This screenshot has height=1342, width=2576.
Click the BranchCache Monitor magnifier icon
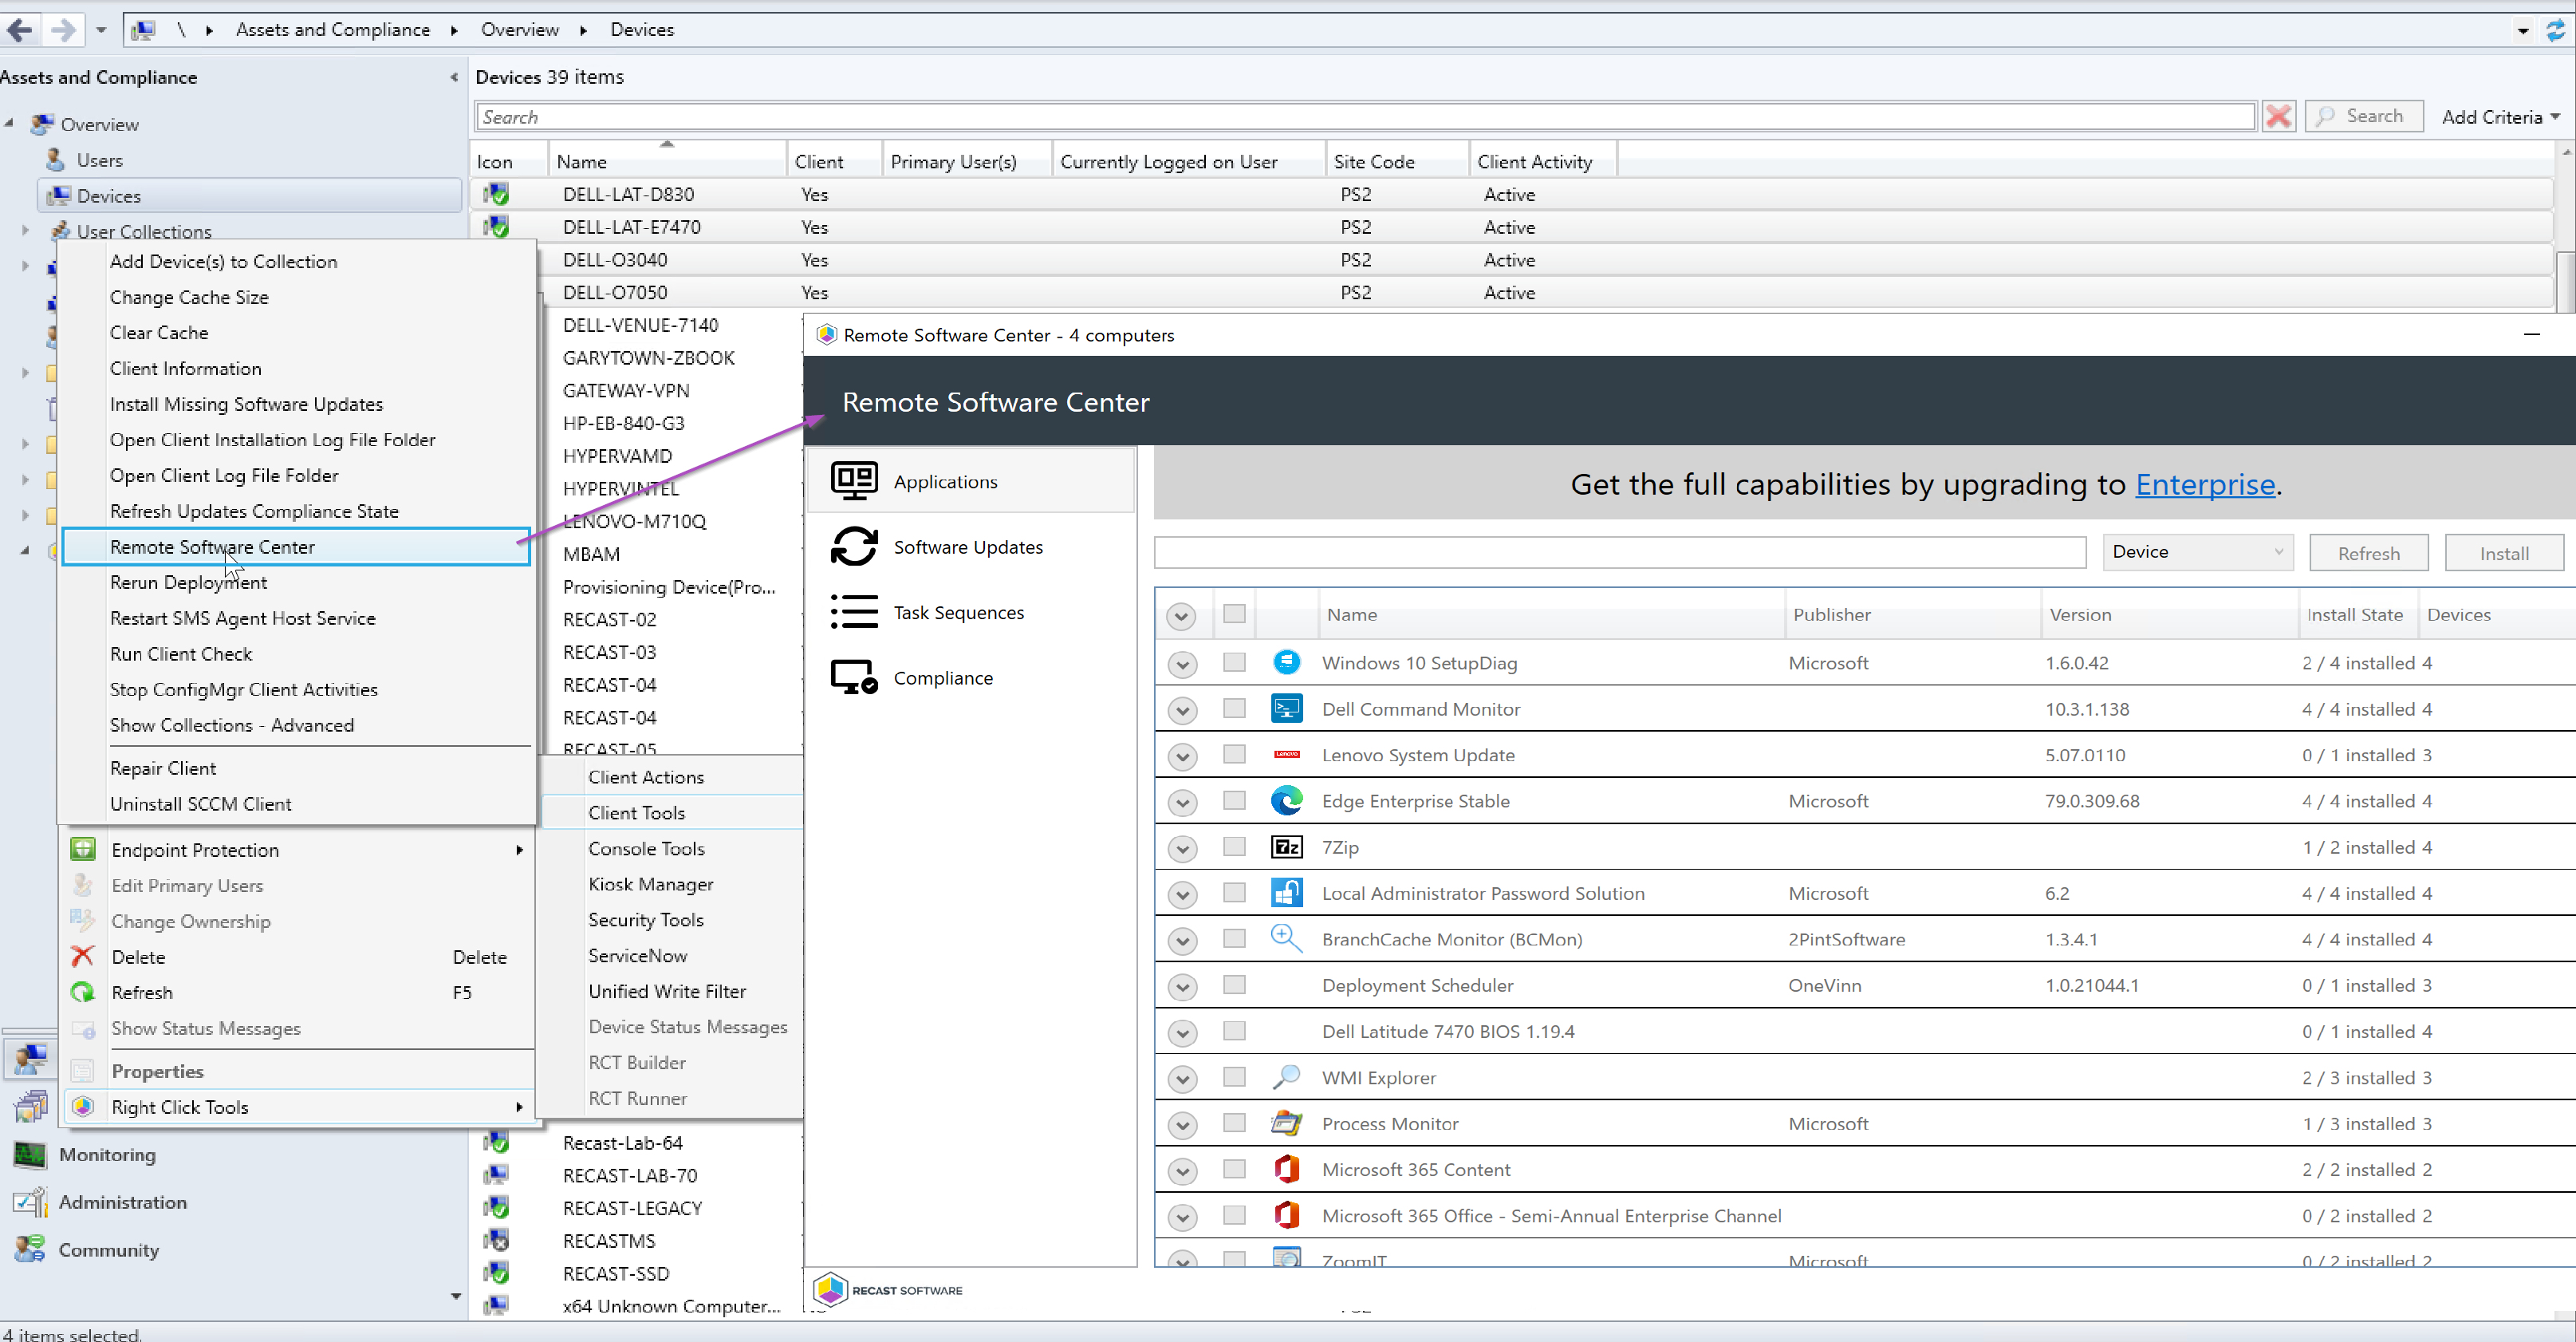(1286, 937)
